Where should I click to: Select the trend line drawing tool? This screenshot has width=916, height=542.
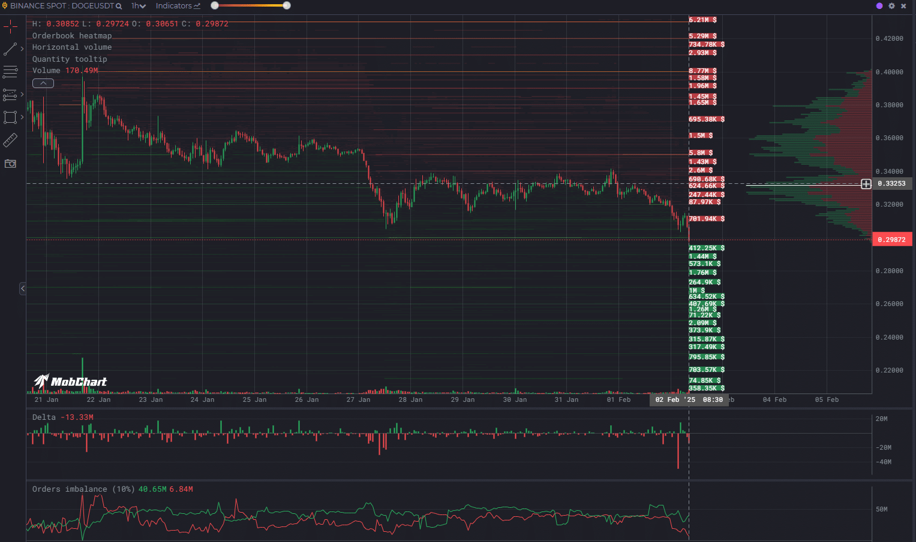tap(10, 49)
